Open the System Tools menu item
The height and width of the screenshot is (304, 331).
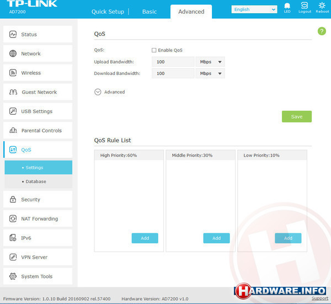(38, 276)
